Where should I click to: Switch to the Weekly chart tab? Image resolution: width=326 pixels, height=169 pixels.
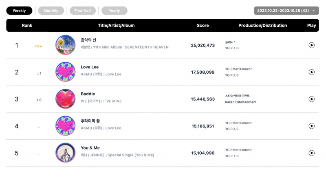[19, 11]
